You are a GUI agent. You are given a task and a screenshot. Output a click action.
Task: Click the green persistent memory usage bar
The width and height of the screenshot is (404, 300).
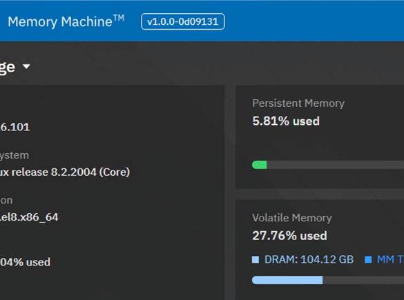(x=260, y=165)
